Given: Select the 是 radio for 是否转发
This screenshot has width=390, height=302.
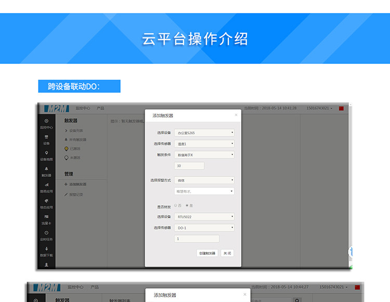Looking at the screenshot, I should [x=187, y=205].
